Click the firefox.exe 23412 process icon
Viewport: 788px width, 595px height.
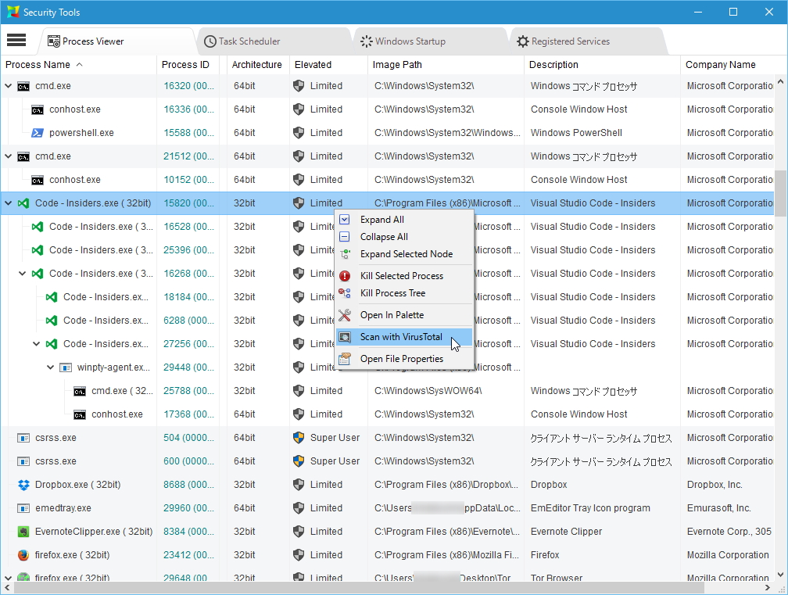click(x=23, y=555)
